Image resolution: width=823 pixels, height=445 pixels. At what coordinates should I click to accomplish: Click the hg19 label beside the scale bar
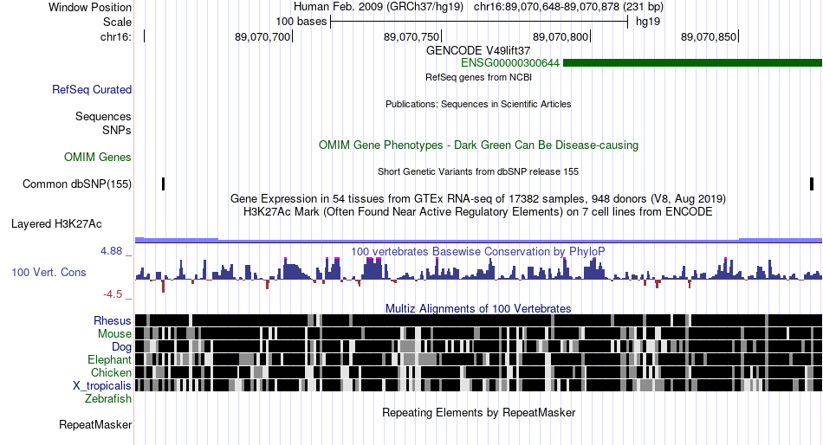click(x=648, y=22)
